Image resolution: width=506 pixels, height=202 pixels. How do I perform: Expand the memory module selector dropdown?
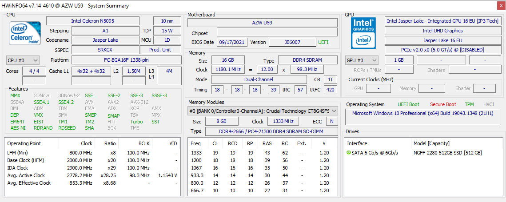tap(263, 111)
